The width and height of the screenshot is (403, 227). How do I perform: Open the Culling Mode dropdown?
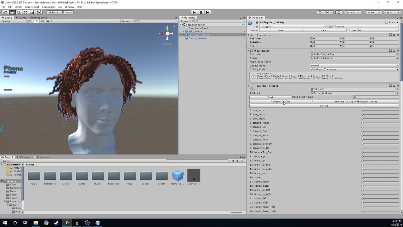[x=355, y=69]
